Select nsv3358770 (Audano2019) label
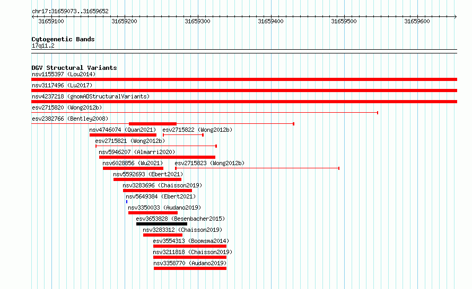 coord(190,263)
